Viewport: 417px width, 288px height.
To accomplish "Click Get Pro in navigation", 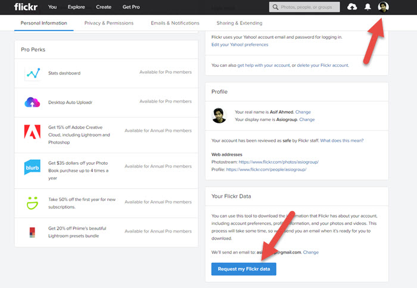I will coord(131,7).
